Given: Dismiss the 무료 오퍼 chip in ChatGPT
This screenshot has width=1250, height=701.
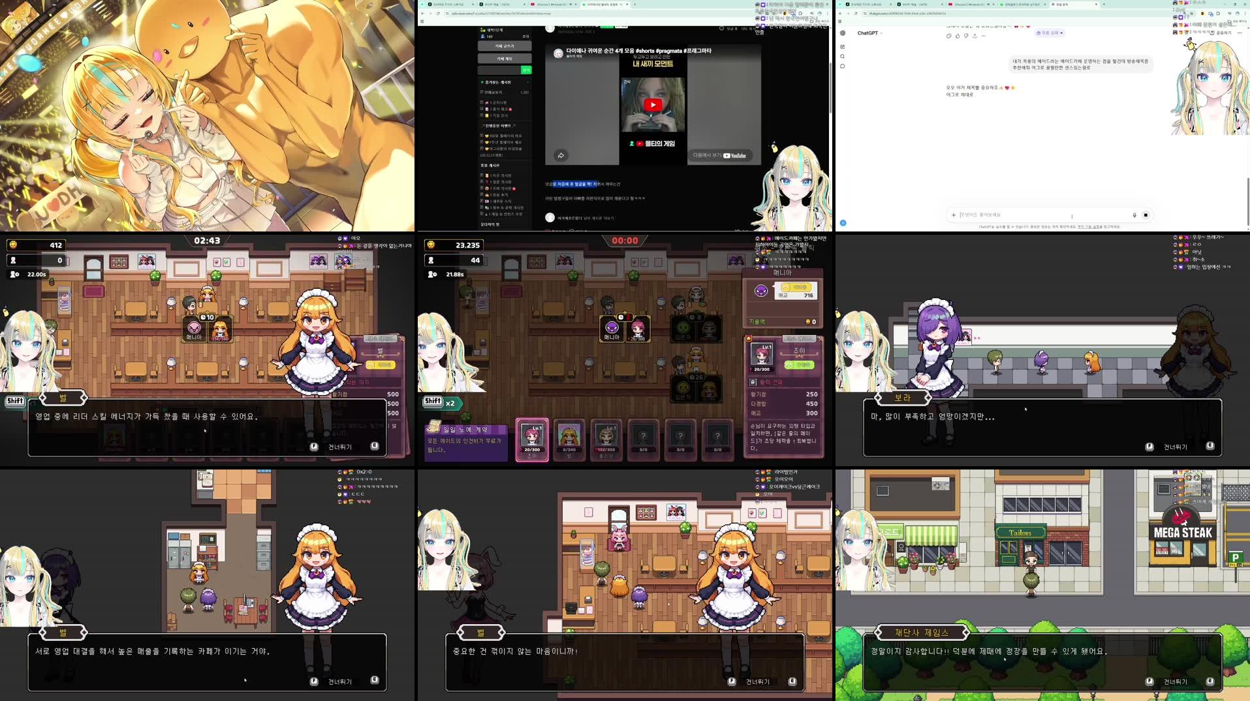Looking at the screenshot, I should pyautogui.click(x=1061, y=33).
